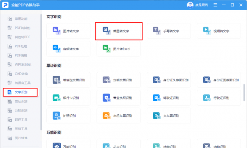This screenshot has width=247, height=148.
Task: Open 身份证头像面识别 ID front recognition
Action: 169,80
